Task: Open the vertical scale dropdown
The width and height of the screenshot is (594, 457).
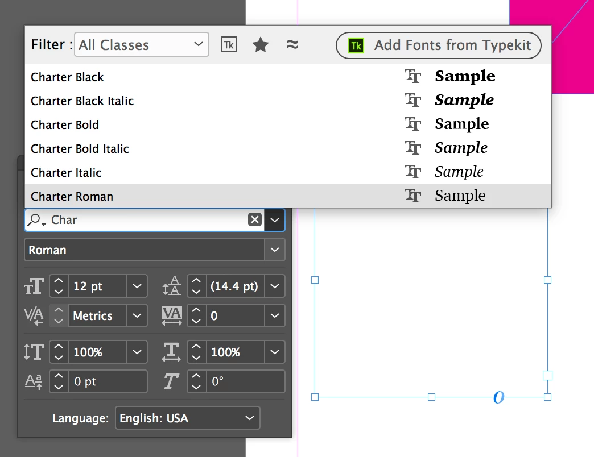Action: click(137, 352)
